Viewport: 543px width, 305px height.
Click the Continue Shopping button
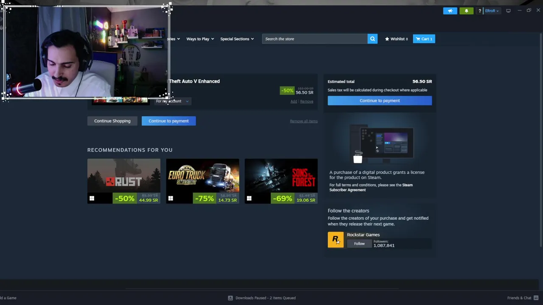pyautogui.click(x=112, y=121)
